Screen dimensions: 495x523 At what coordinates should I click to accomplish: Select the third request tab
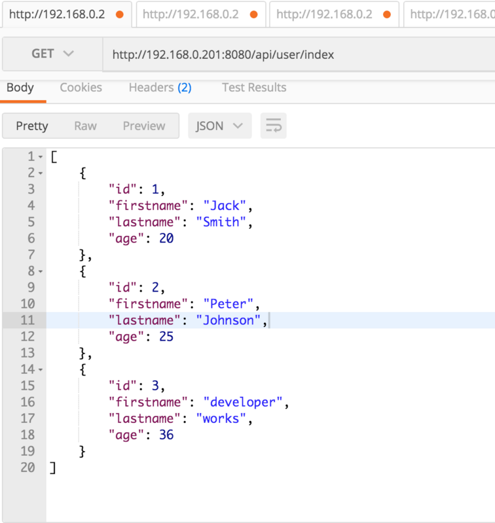pos(334,14)
